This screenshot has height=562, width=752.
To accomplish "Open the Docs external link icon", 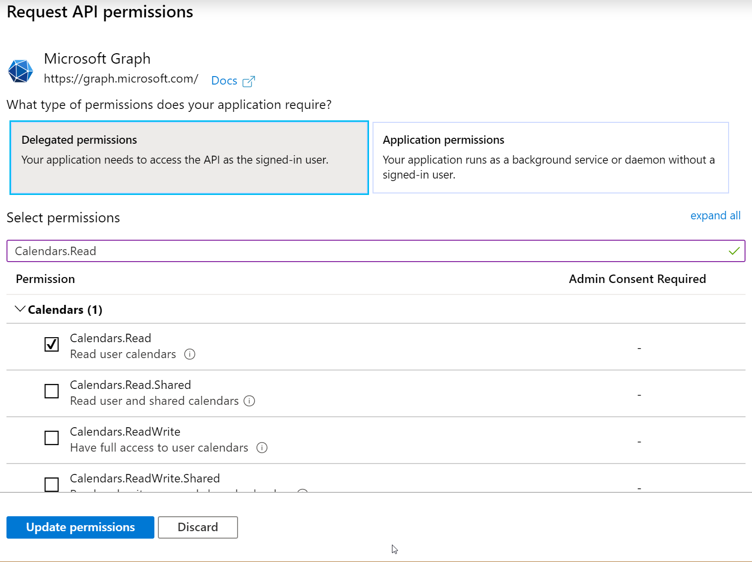I will click(249, 81).
